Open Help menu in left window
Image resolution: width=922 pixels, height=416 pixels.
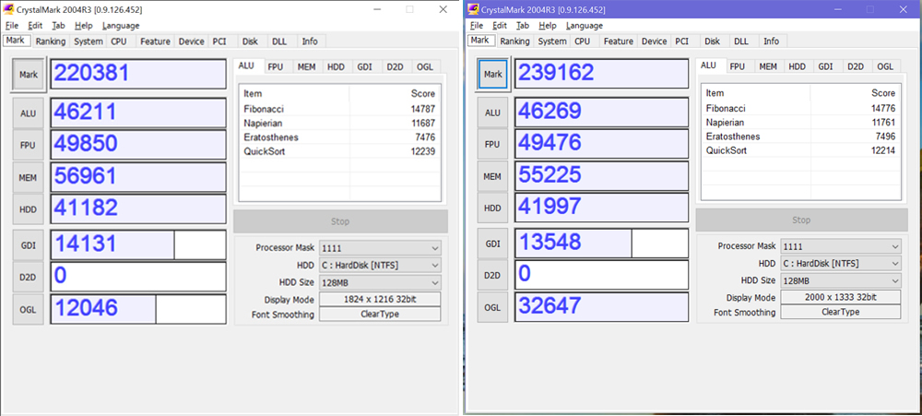pos(84,25)
